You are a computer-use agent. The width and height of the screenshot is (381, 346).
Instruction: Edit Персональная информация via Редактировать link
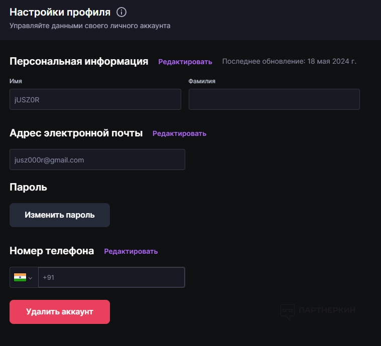pos(185,62)
